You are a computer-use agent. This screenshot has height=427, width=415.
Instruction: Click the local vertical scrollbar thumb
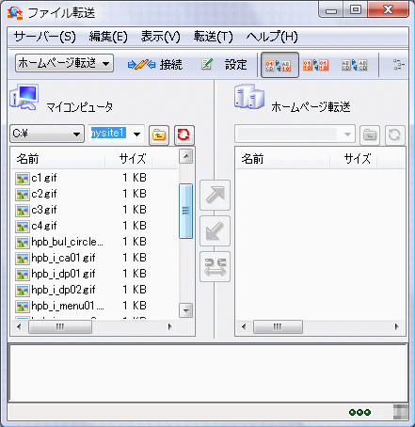click(x=185, y=211)
